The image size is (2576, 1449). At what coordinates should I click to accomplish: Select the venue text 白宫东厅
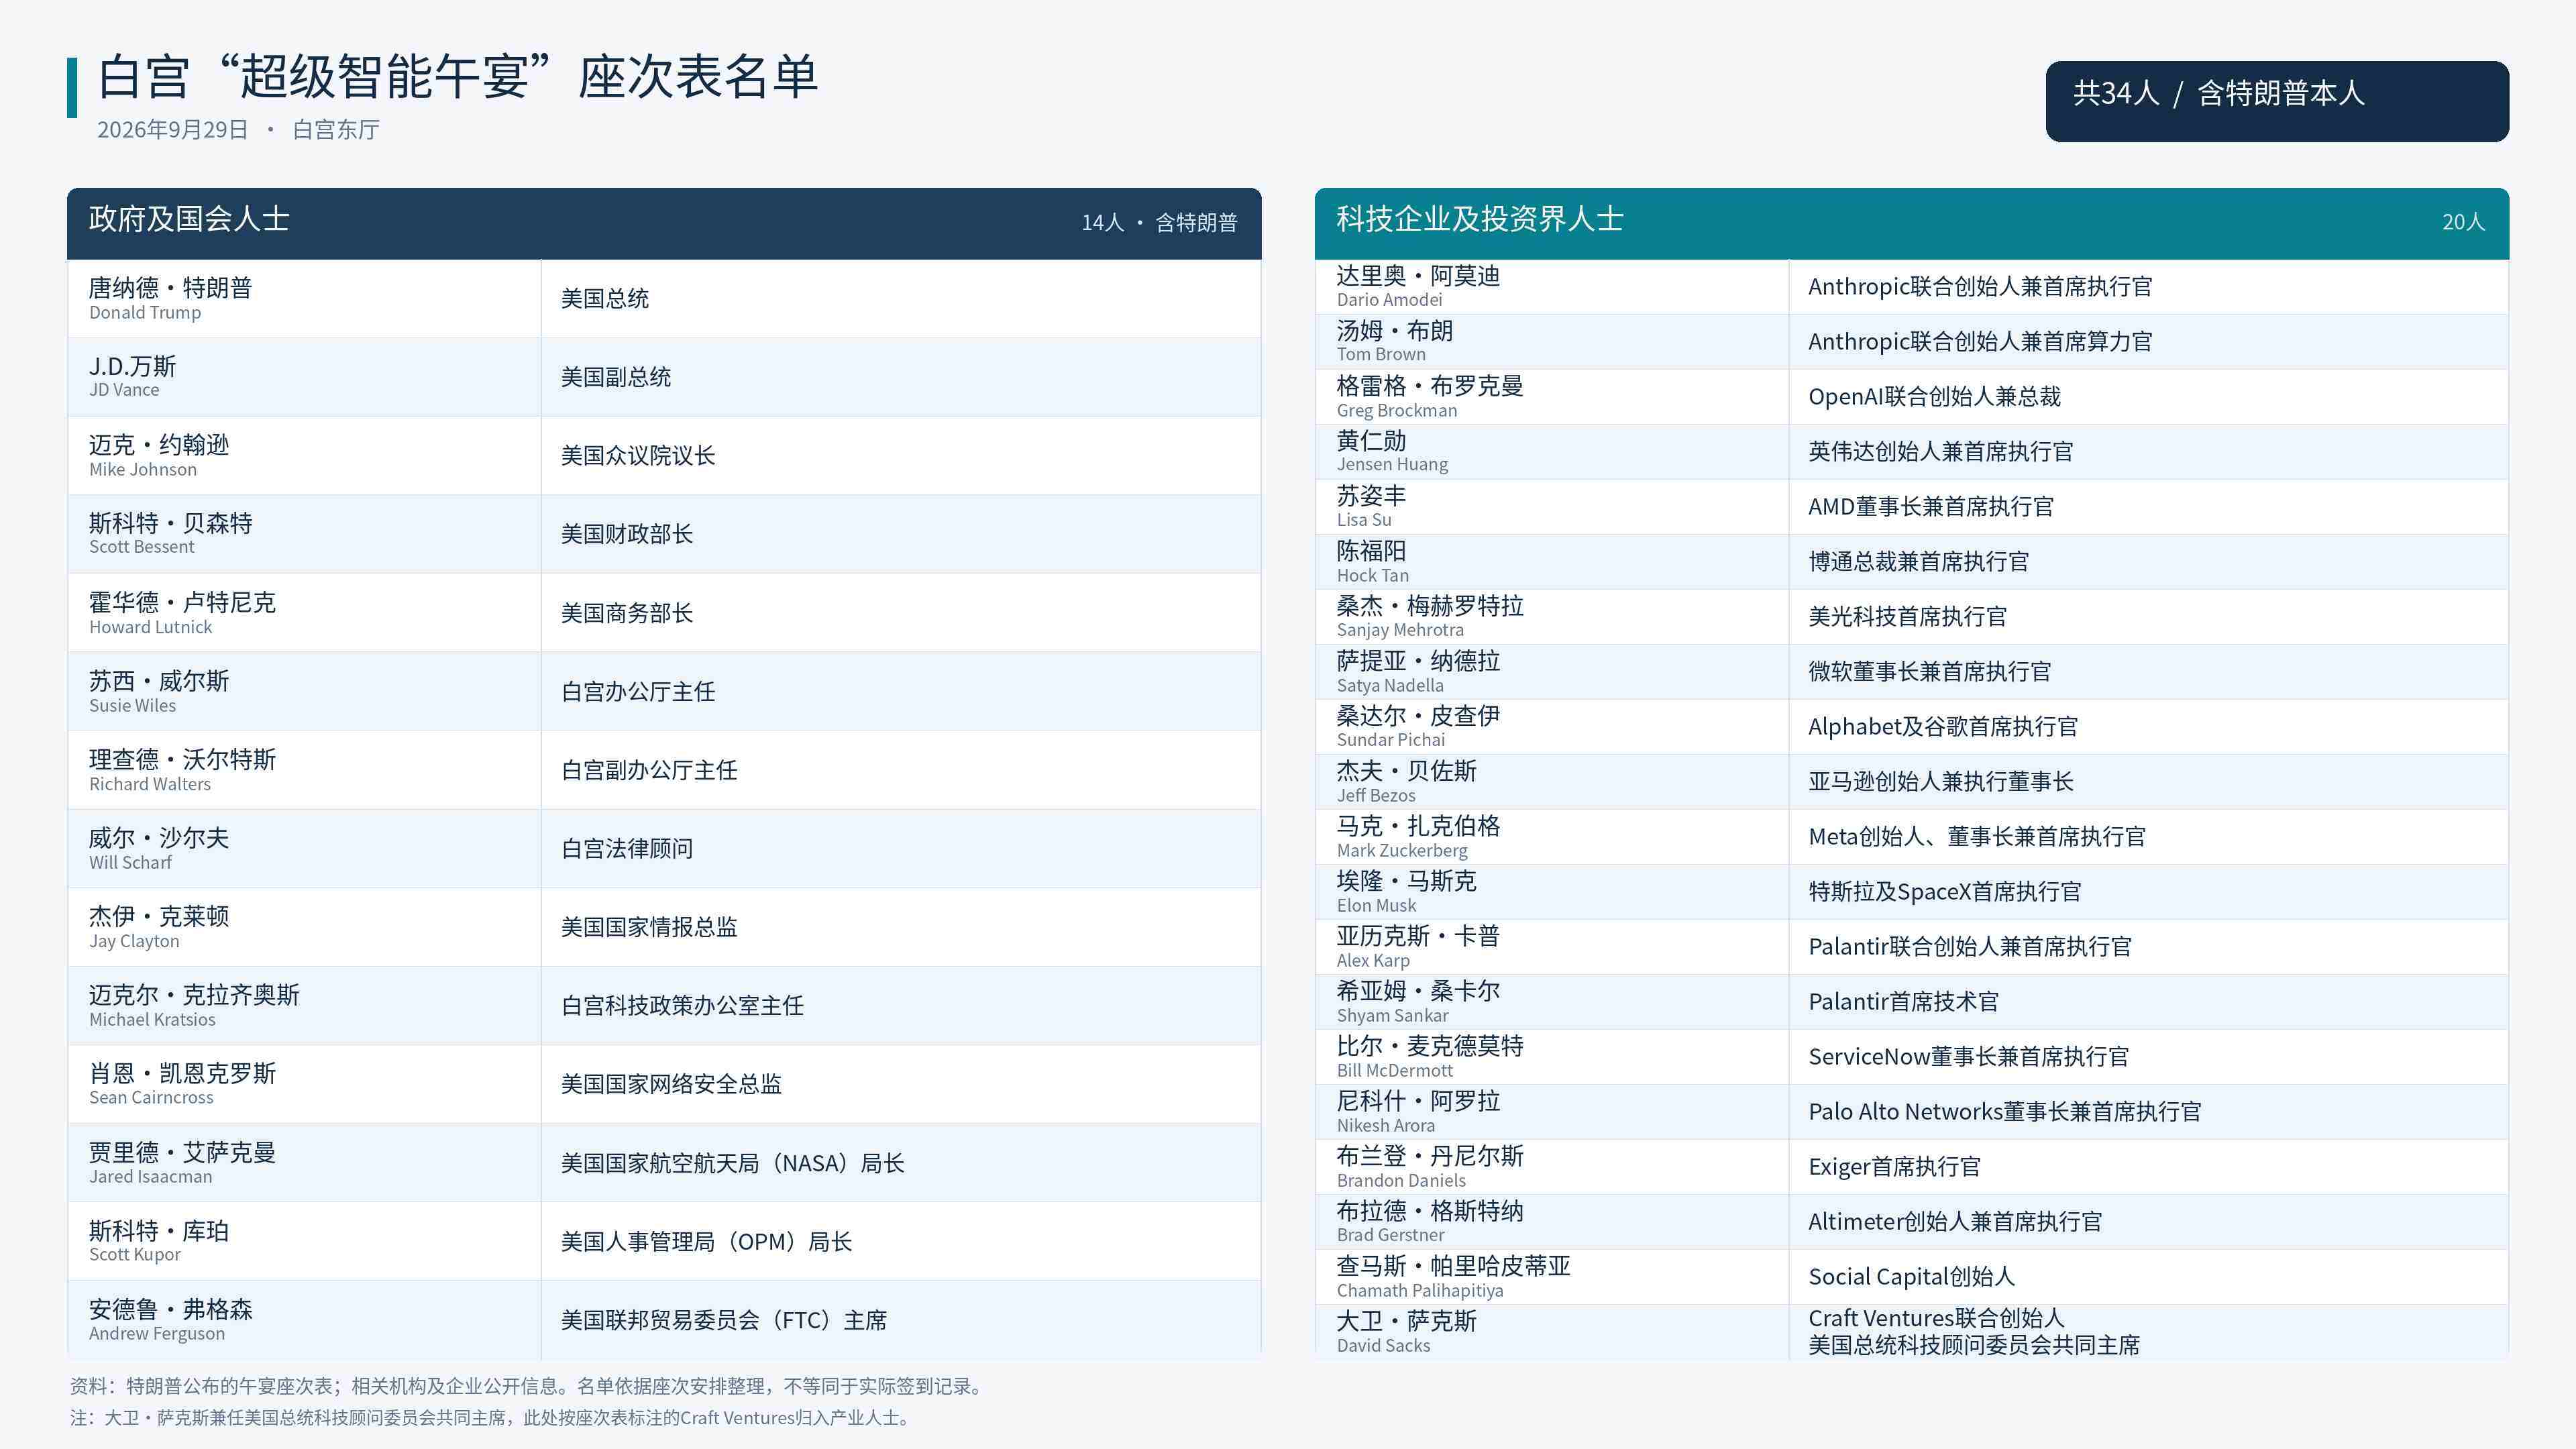pos(336,130)
